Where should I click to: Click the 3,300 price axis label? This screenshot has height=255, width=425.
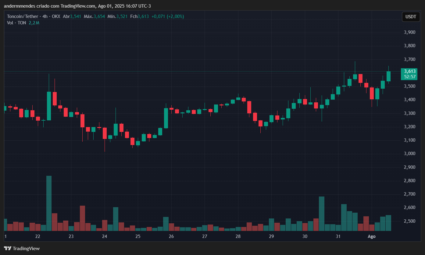pos(409,113)
